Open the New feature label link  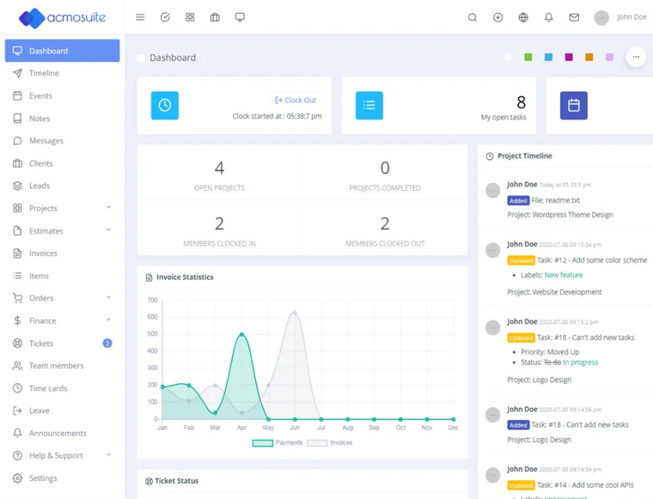[563, 276]
